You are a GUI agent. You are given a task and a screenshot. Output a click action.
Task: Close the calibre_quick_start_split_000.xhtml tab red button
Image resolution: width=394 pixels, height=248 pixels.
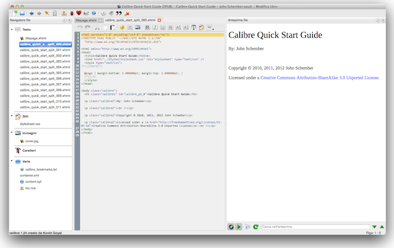(x=160, y=20)
